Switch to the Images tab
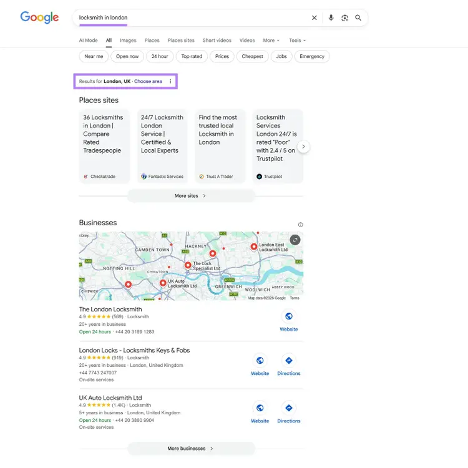 (x=128, y=41)
